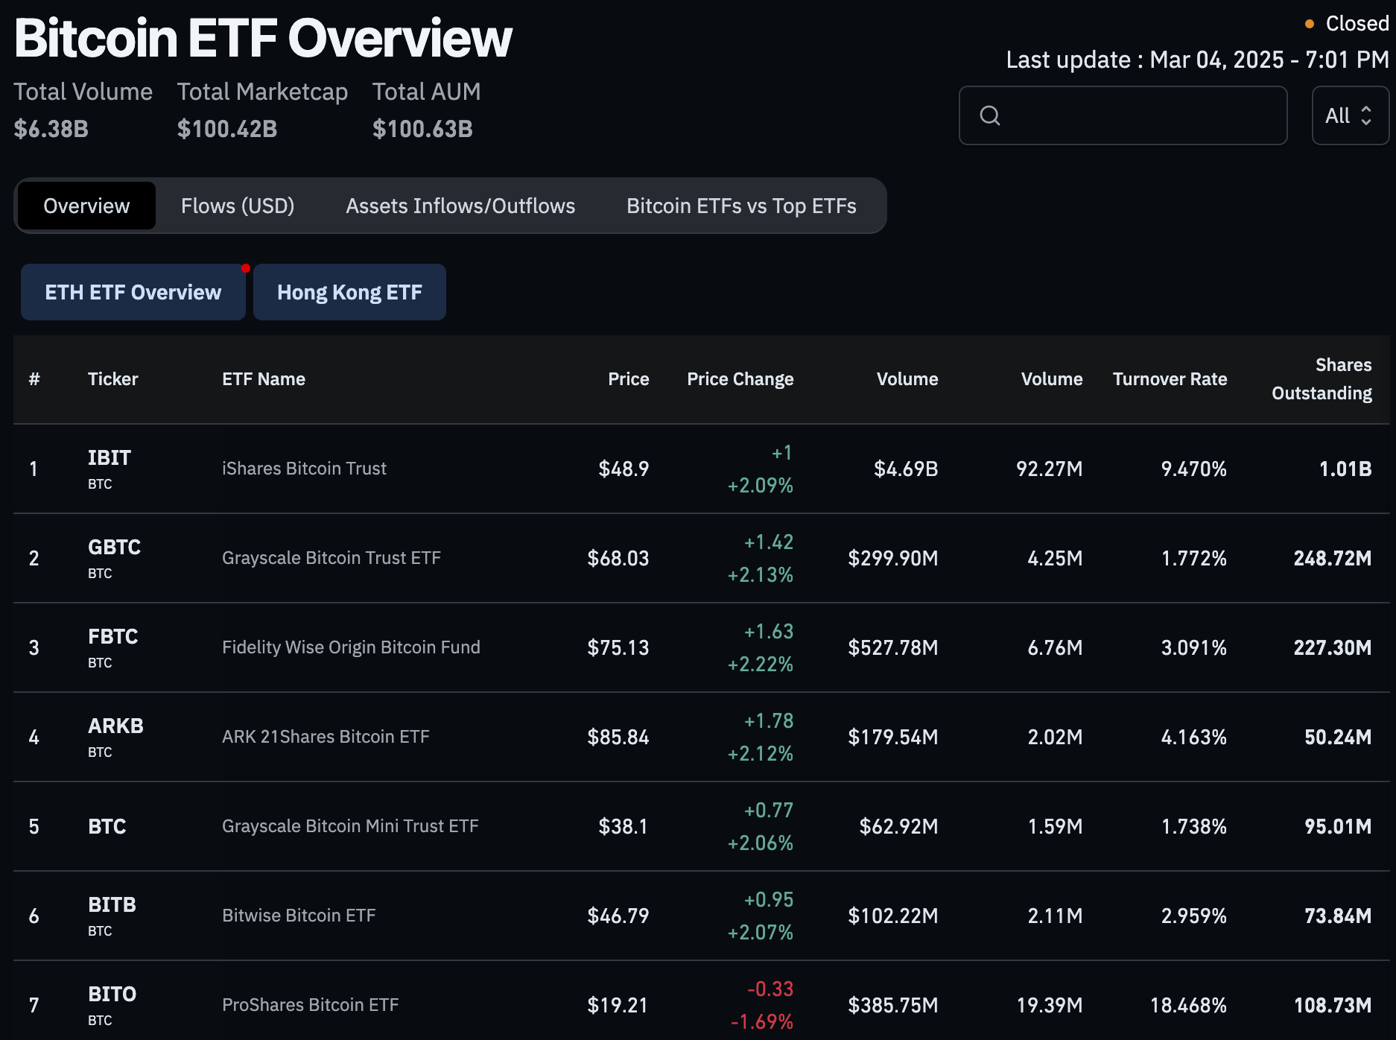Click the ARKB ticker

[x=115, y=726]
